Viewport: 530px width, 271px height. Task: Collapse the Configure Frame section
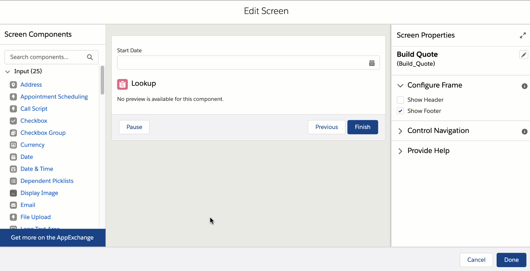(400, 85)
